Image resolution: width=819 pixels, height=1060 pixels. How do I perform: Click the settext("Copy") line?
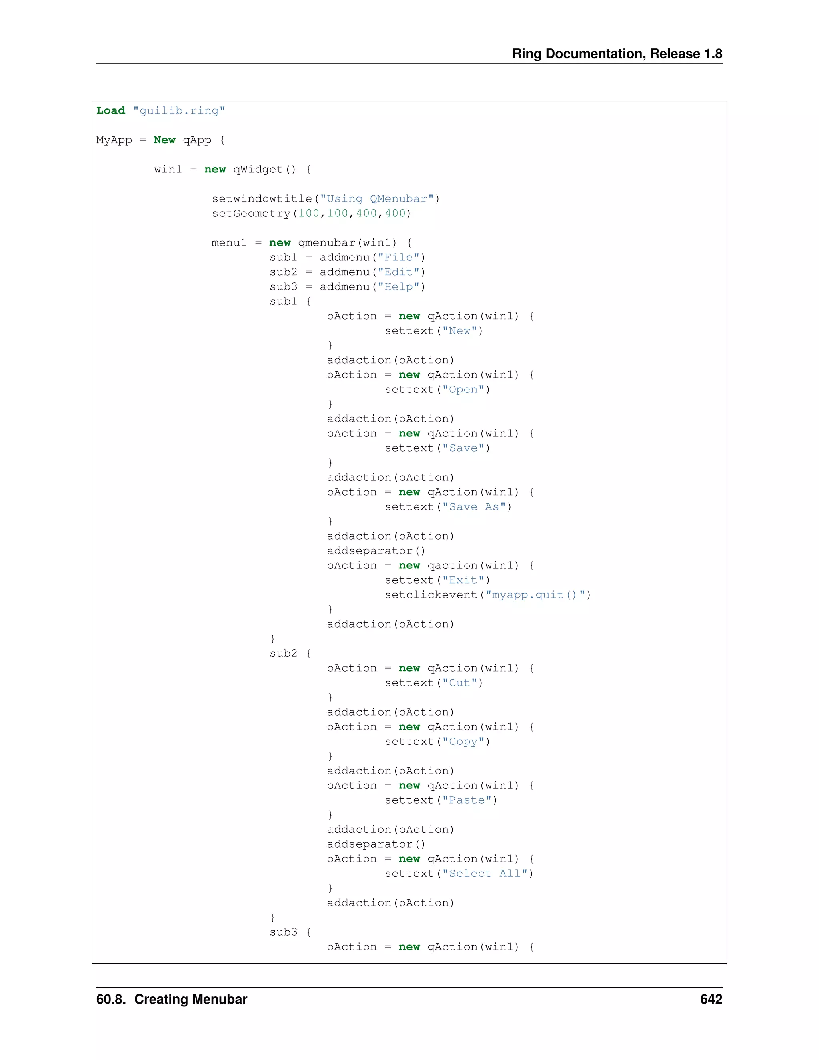(x=437, y=742)
